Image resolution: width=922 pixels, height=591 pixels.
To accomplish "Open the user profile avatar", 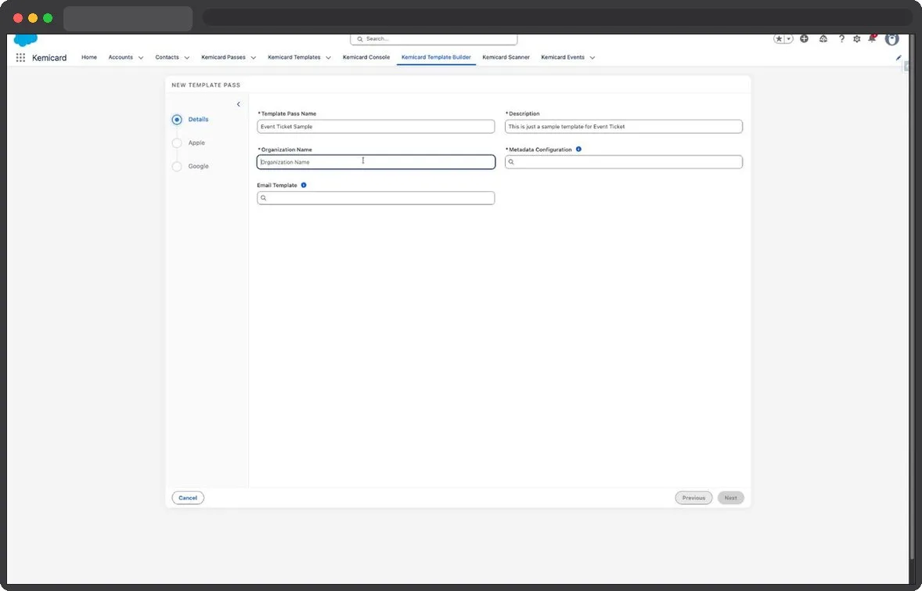I will coord(892,39).
